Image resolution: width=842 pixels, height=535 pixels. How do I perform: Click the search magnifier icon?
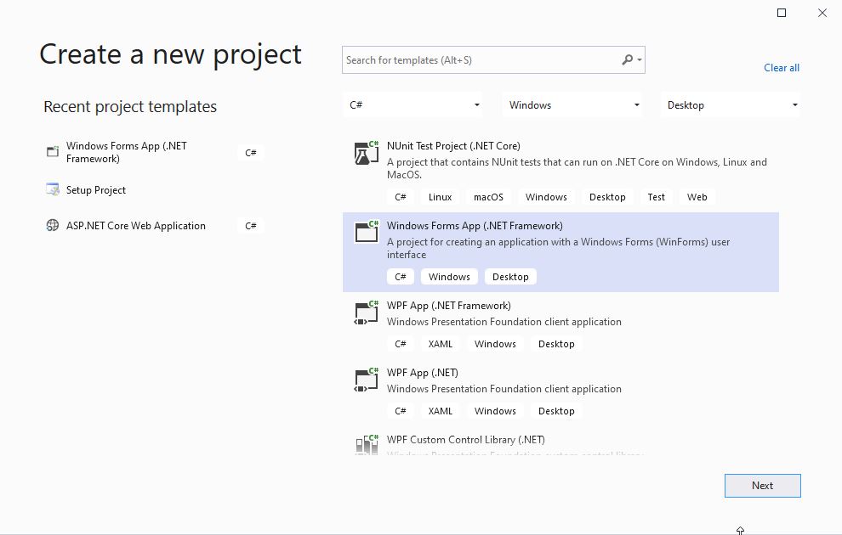click(x=627, y=60)
